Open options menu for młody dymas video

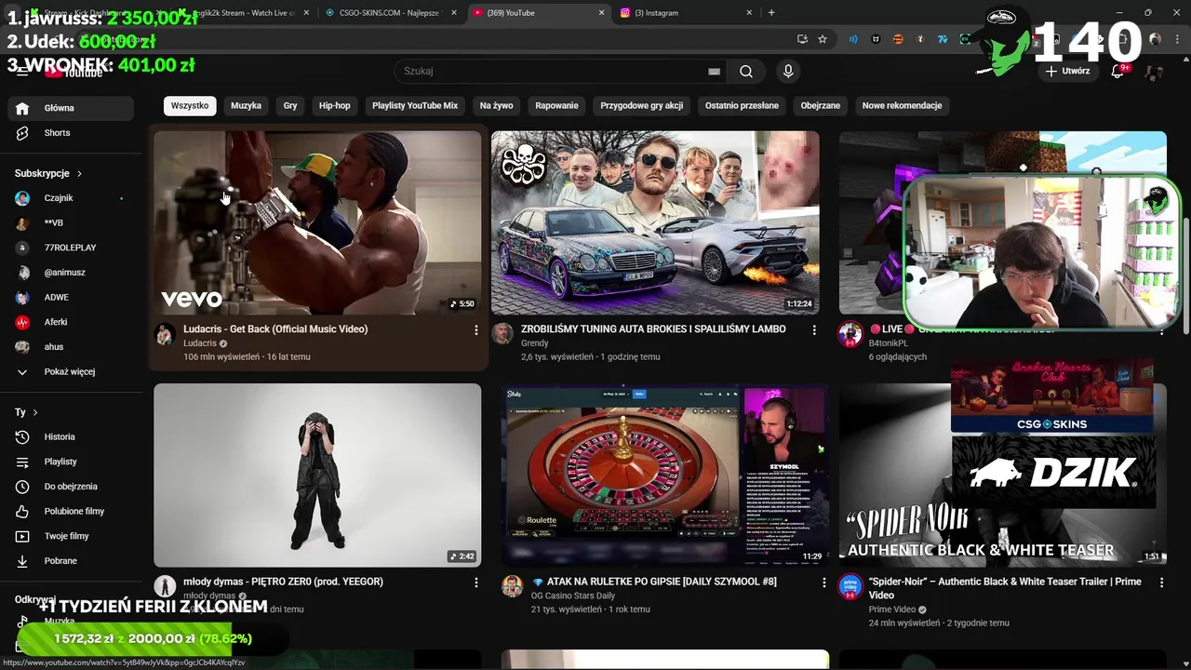point(475,583)
